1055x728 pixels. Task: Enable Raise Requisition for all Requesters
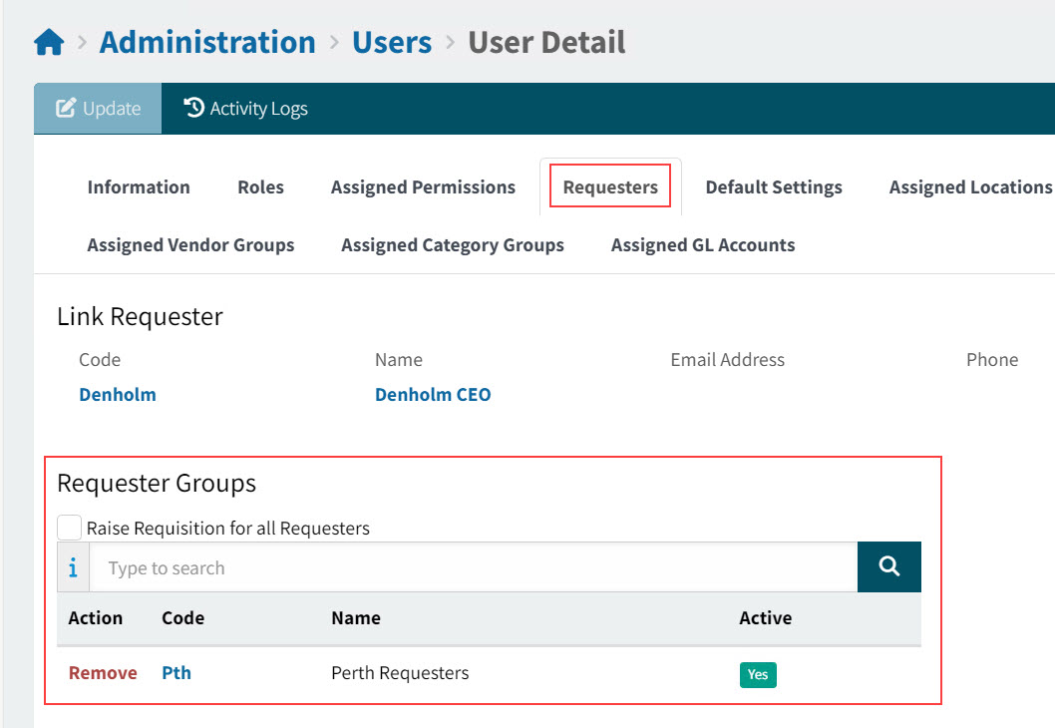[69, 527]
